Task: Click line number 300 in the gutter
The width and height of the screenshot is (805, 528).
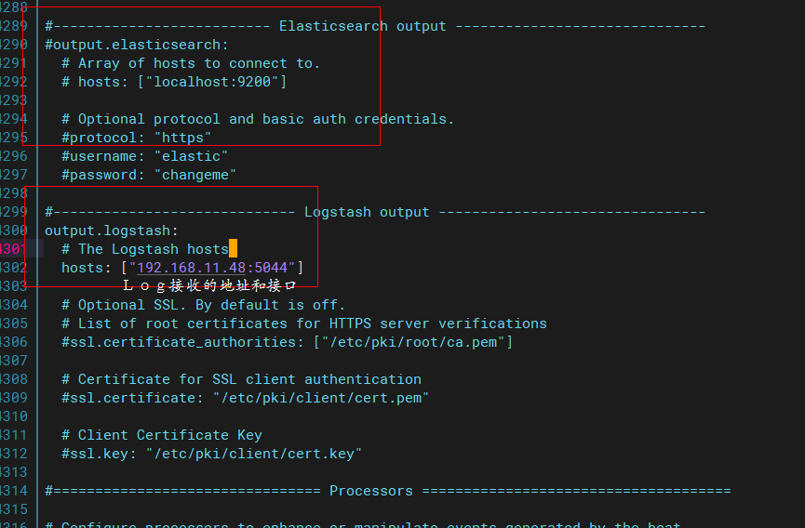Action: pyautogui.click(x=12, y=231)
